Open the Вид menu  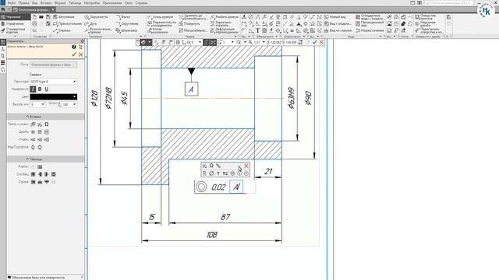coord(34,3)
